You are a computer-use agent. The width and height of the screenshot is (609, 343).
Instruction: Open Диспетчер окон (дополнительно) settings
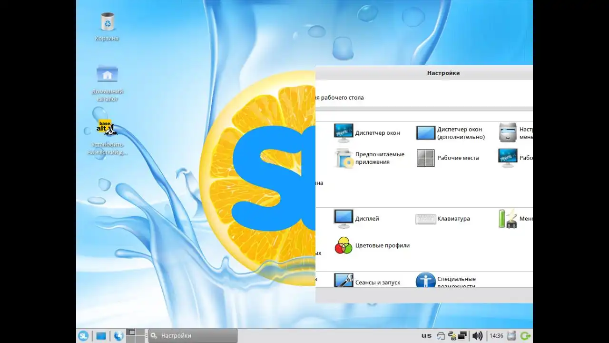(x=451, y=133)
